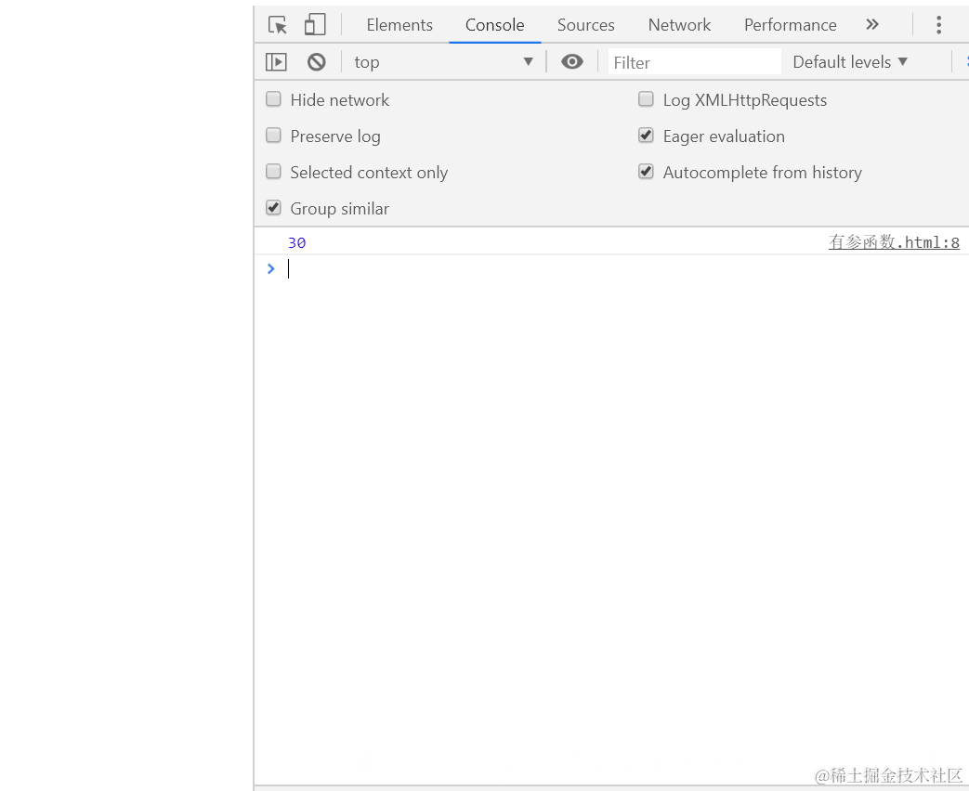
Task: Show more DevTools tabs chevron
Action: 872,25
